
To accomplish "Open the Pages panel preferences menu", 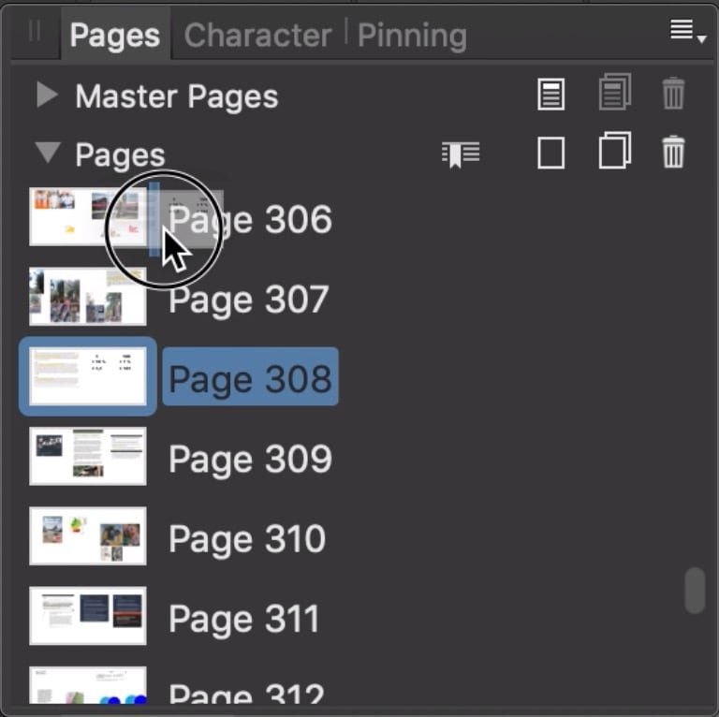I will tap(687, 31).
